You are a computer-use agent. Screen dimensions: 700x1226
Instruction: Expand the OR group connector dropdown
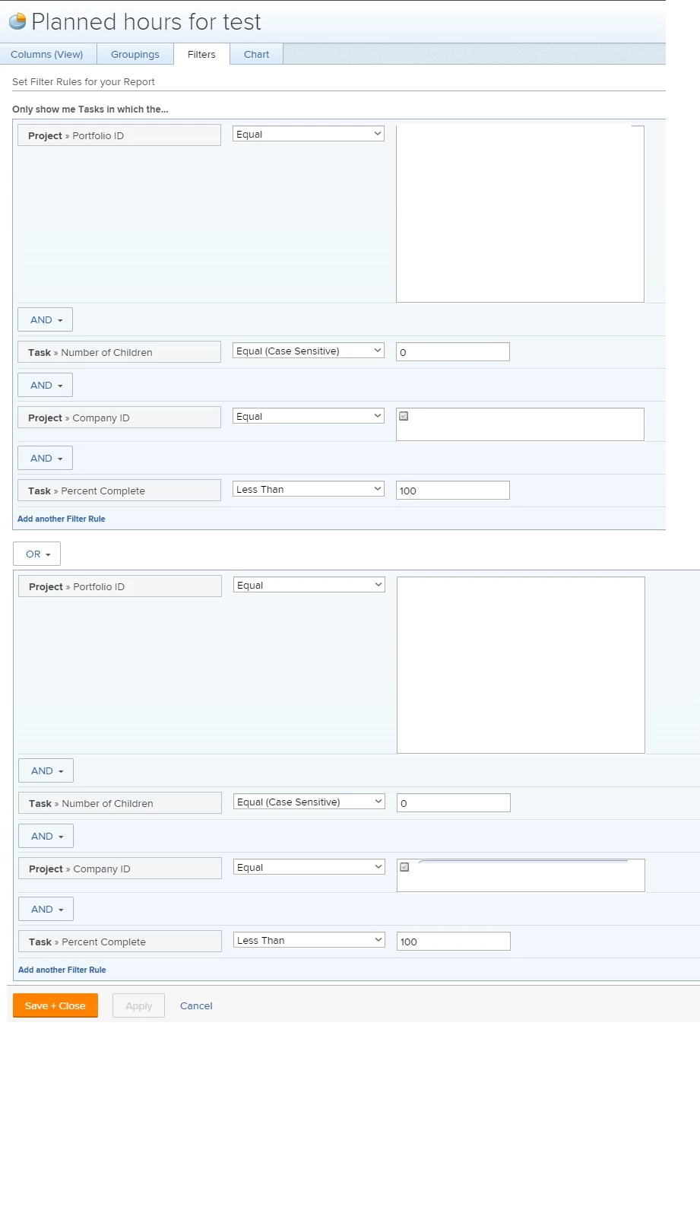37,554
